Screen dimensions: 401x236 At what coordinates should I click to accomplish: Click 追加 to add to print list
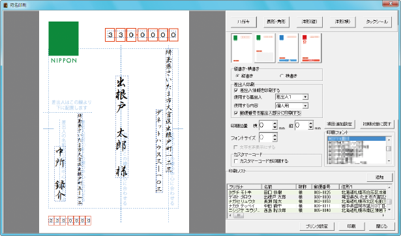(379, 177)
